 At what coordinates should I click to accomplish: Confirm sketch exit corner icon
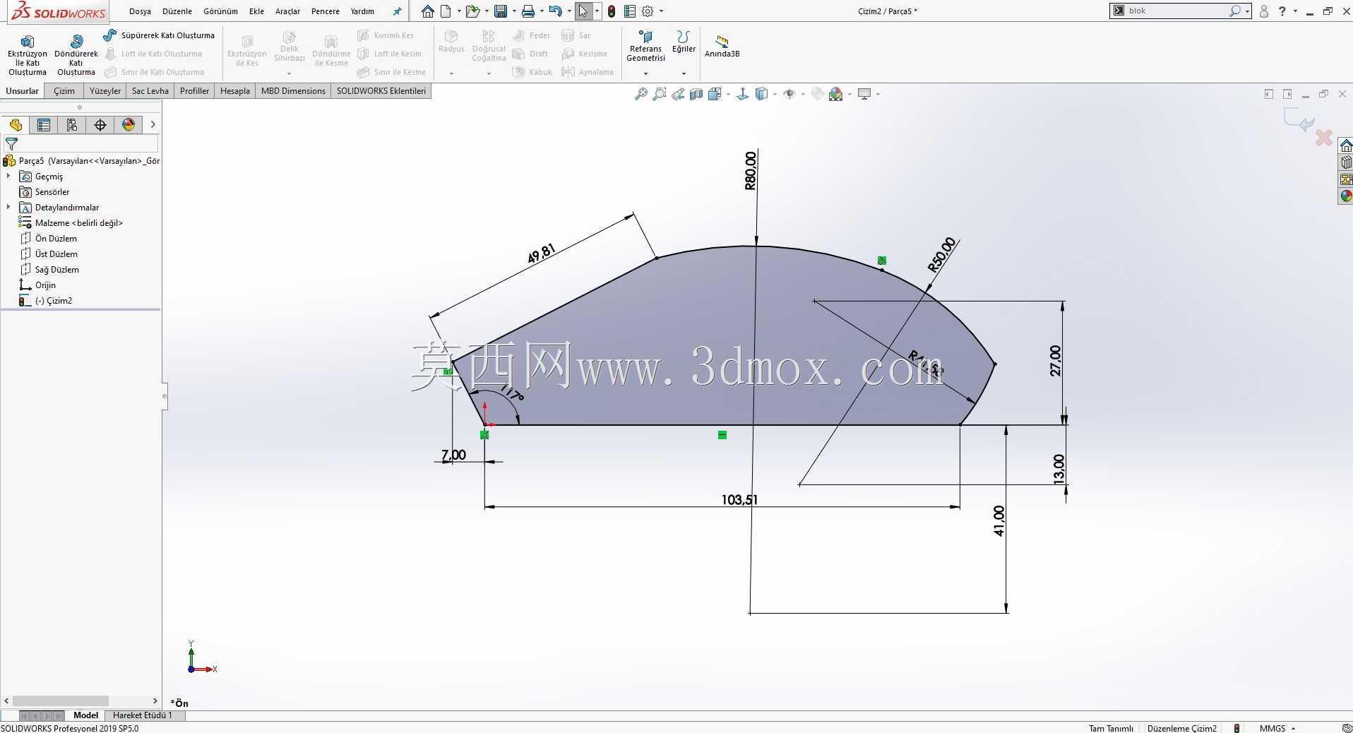point(1299,119)
